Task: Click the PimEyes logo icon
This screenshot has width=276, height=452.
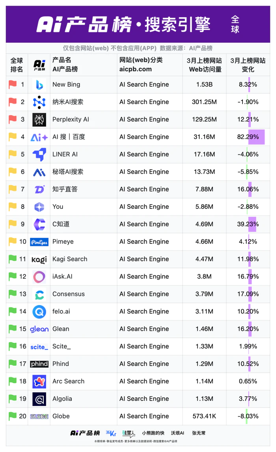Action: (39, 242)
